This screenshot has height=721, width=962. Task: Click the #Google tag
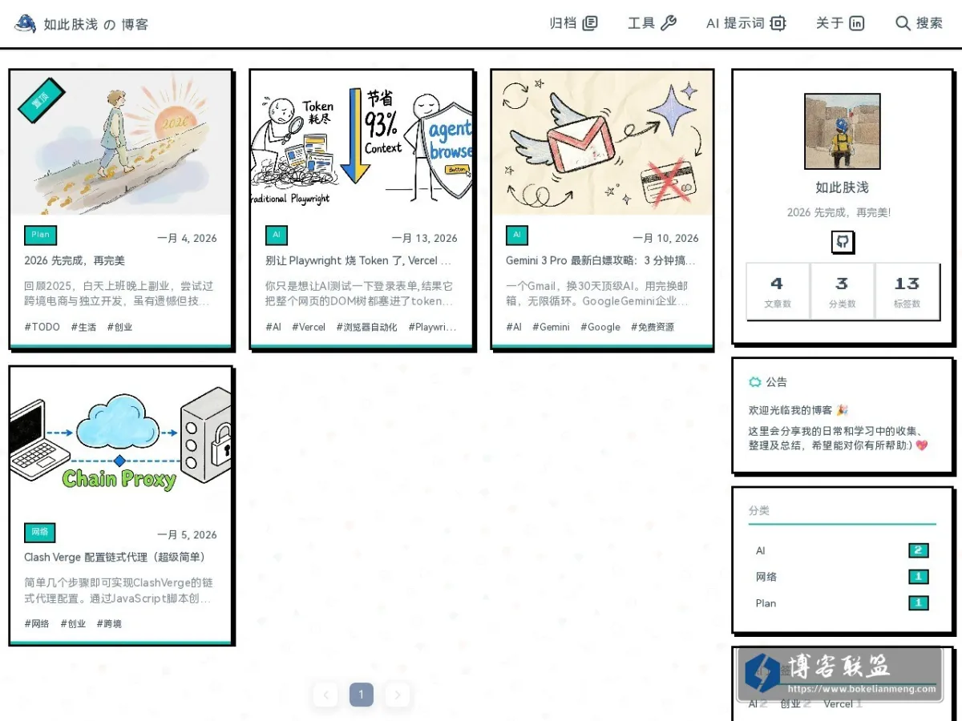(x=600, y=327)
